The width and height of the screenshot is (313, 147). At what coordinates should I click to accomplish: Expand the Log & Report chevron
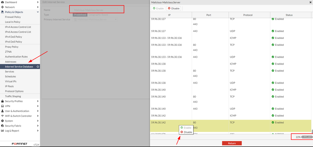coord(38,131)
